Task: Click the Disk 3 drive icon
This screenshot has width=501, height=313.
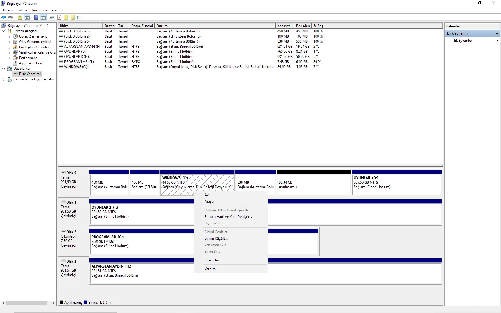Action: 63,261
